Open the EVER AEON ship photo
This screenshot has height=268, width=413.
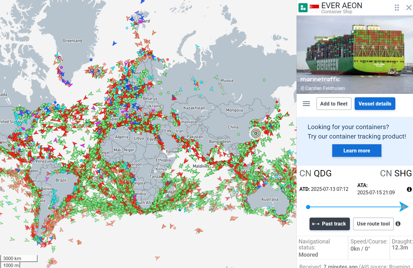click(355, 54)
